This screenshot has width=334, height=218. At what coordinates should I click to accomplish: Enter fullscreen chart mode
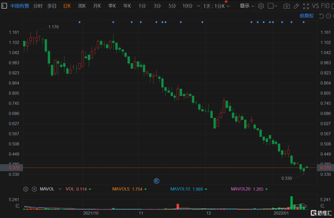click(306, 6)
